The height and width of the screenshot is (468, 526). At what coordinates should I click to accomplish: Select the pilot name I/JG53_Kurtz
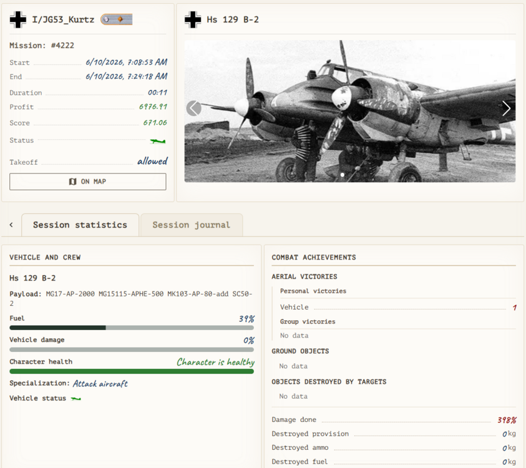63,19
